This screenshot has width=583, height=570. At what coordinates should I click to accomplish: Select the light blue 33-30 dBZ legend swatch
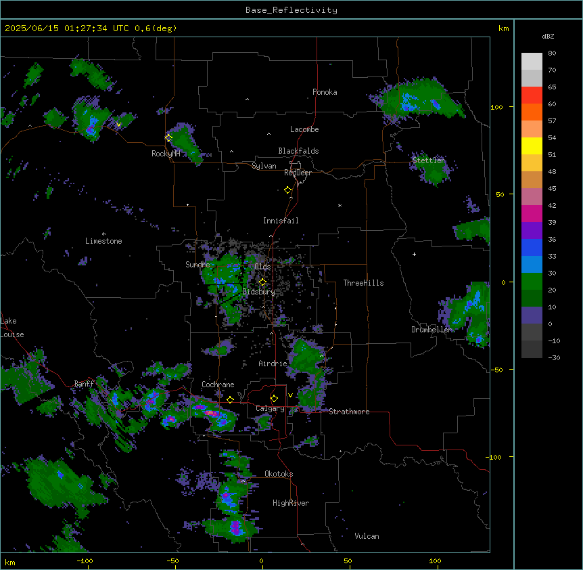pos(532,264)
